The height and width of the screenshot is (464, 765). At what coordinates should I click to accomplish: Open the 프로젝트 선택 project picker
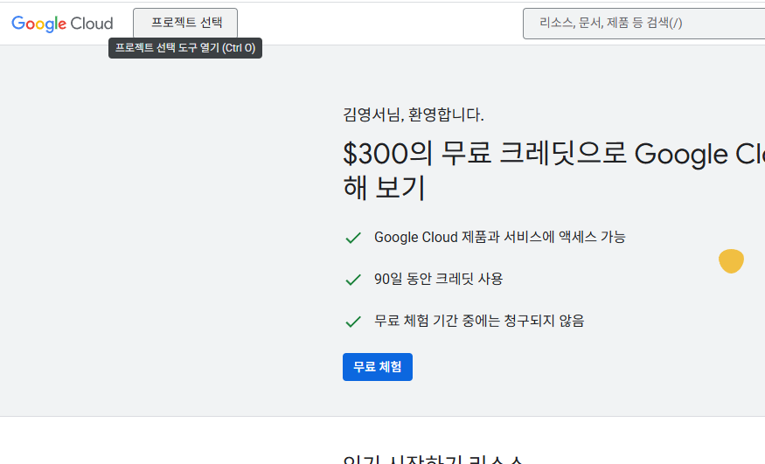[x=185, y=23]
